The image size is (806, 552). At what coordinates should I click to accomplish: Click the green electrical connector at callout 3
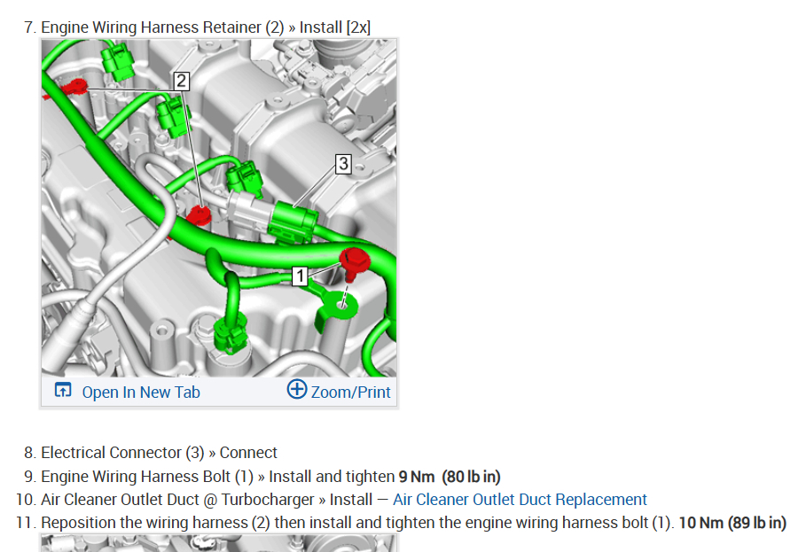[x=293, y=221]
